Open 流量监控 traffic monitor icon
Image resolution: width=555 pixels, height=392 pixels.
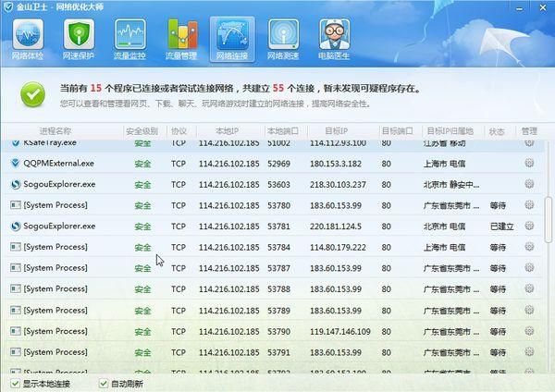pos(129,39)
